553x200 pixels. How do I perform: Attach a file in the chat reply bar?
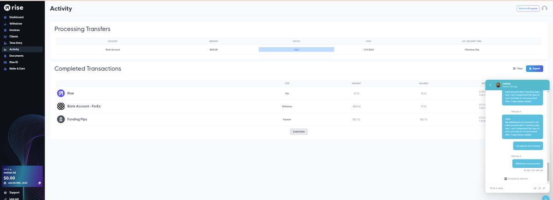(x=544, y=188)
